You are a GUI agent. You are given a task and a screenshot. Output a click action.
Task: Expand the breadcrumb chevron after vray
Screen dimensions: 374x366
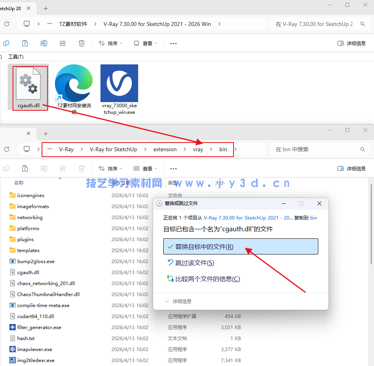212,149
